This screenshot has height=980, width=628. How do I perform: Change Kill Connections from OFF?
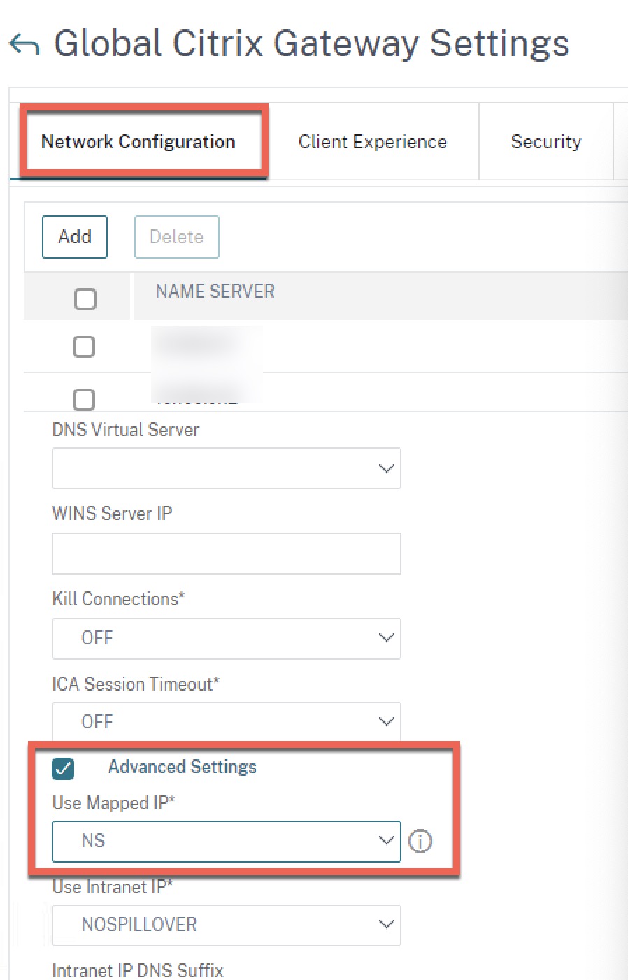[x=226, y=637]
